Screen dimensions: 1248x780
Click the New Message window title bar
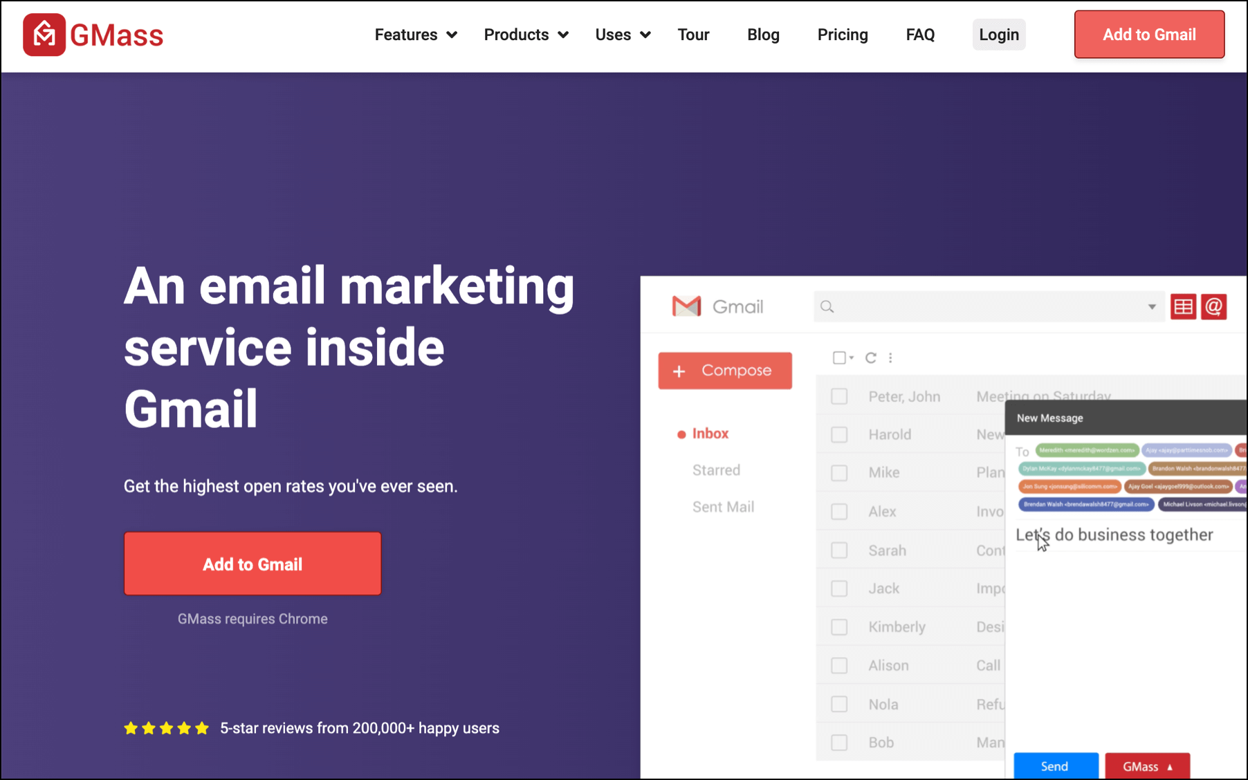[1126, 418]
